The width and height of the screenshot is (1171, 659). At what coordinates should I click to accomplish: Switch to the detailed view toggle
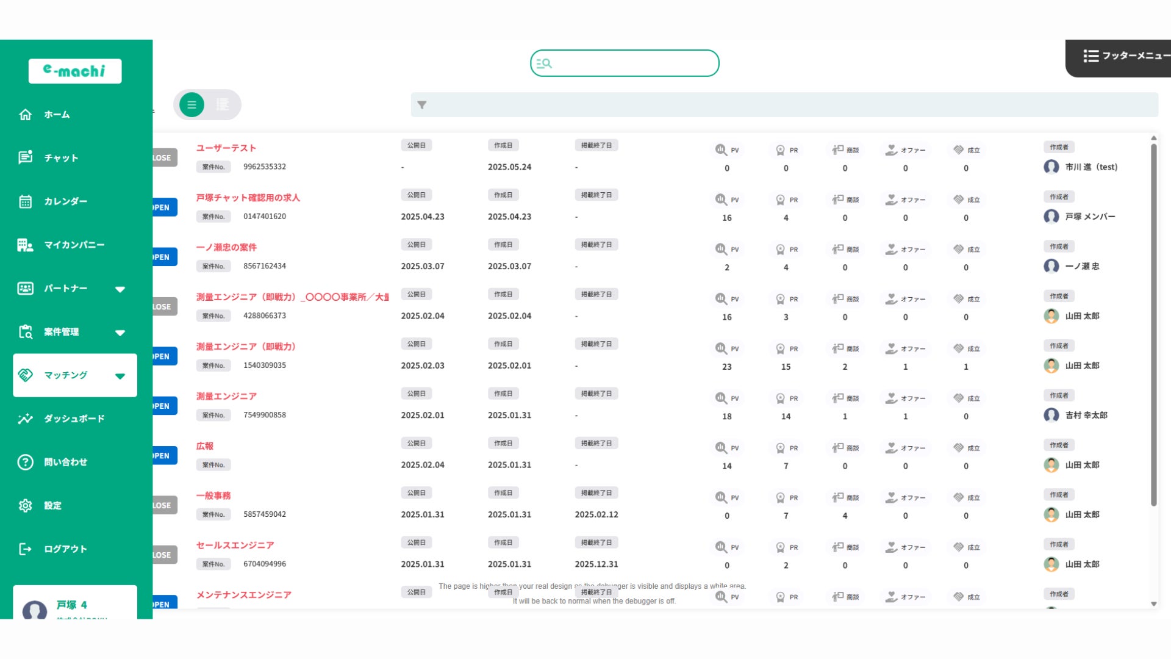point(223,105)
